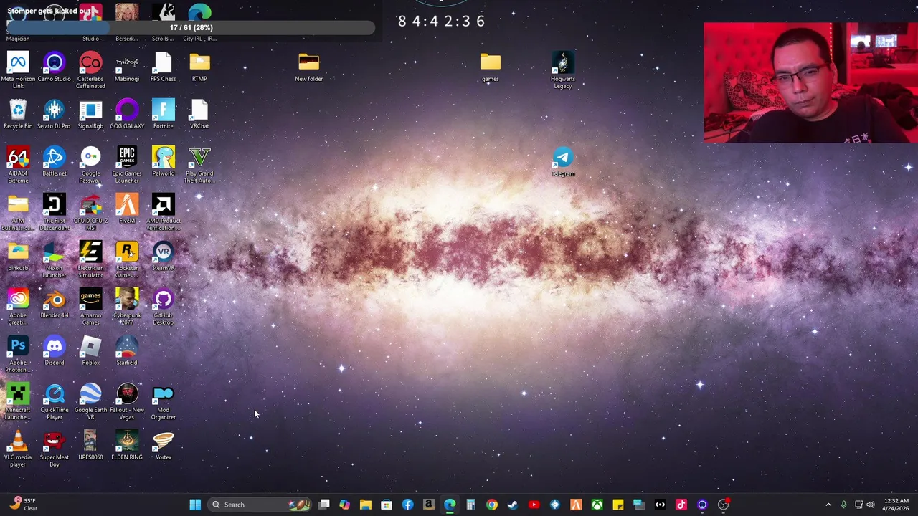Select the Casterlabs Caffeinated shortcut
Image resolution: width=918 pixels, height=516 pixels.
[90, 70]
